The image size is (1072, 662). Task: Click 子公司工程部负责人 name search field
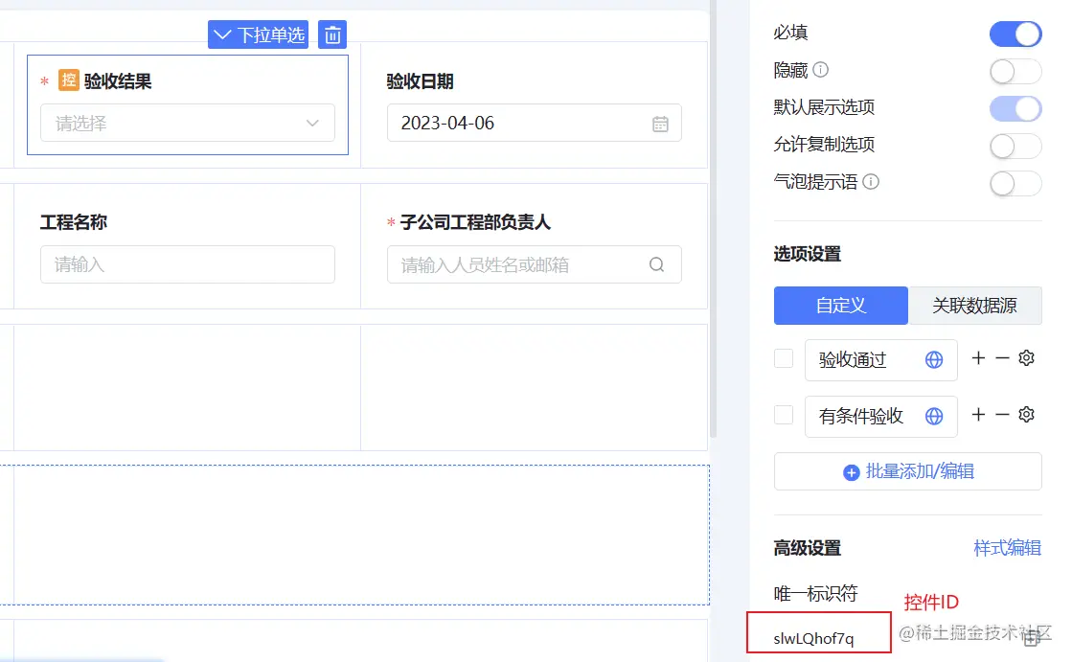pyautogui.click(x=534, y=264)
